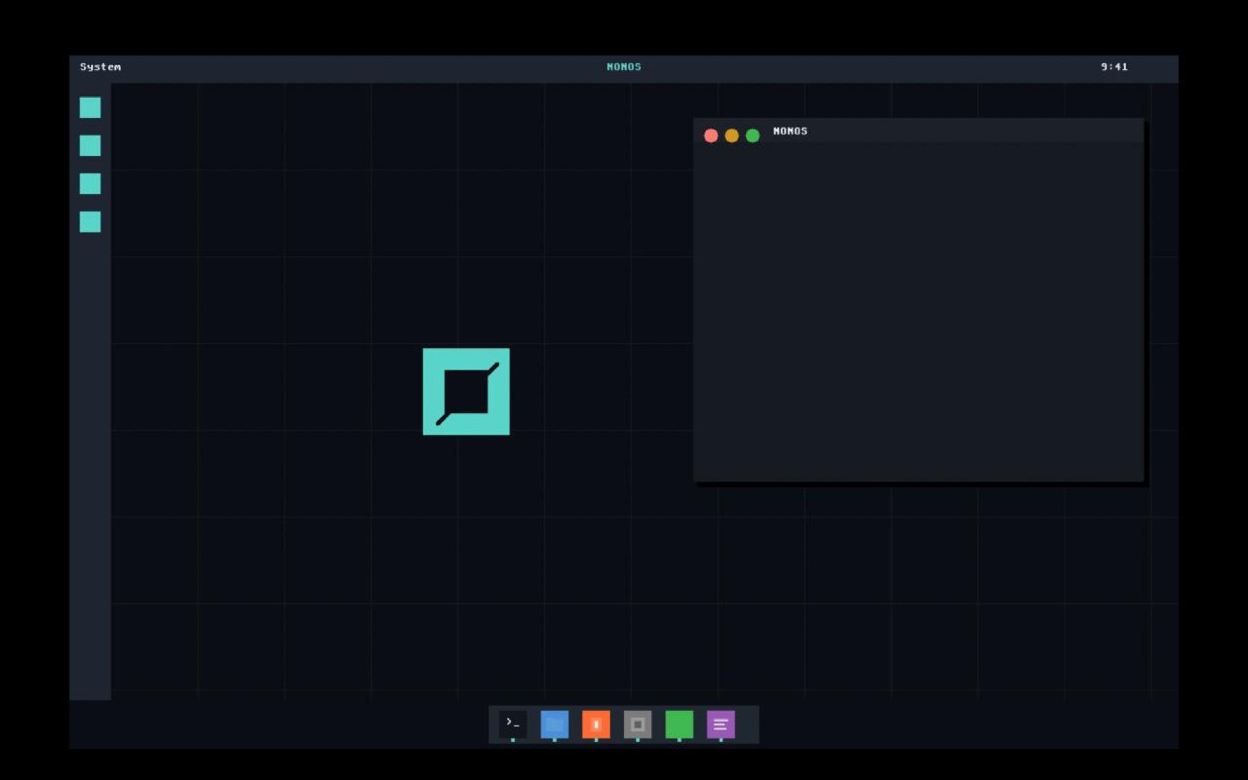Open the purple text lines dock icon
Image resolution: width=1248 pixels, height=780 pixels.
[721, 725]
